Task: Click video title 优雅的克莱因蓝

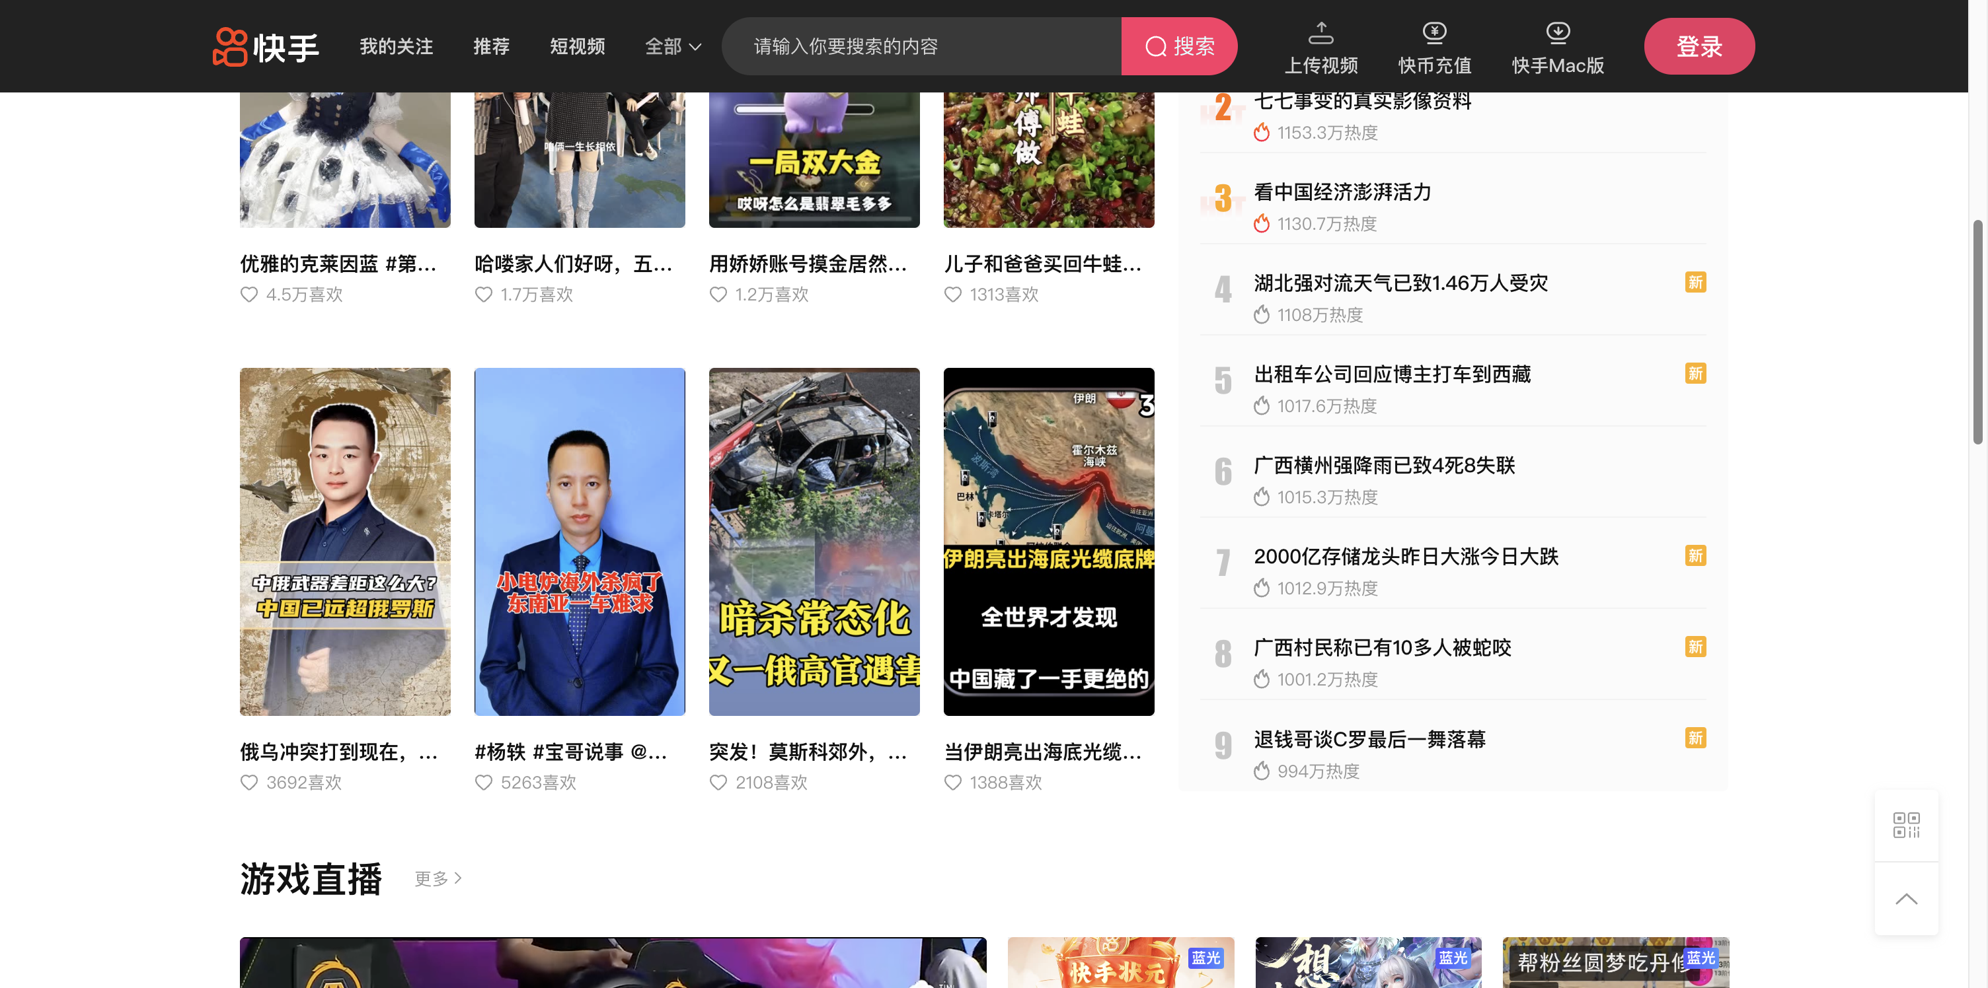Action: point(338,264)
